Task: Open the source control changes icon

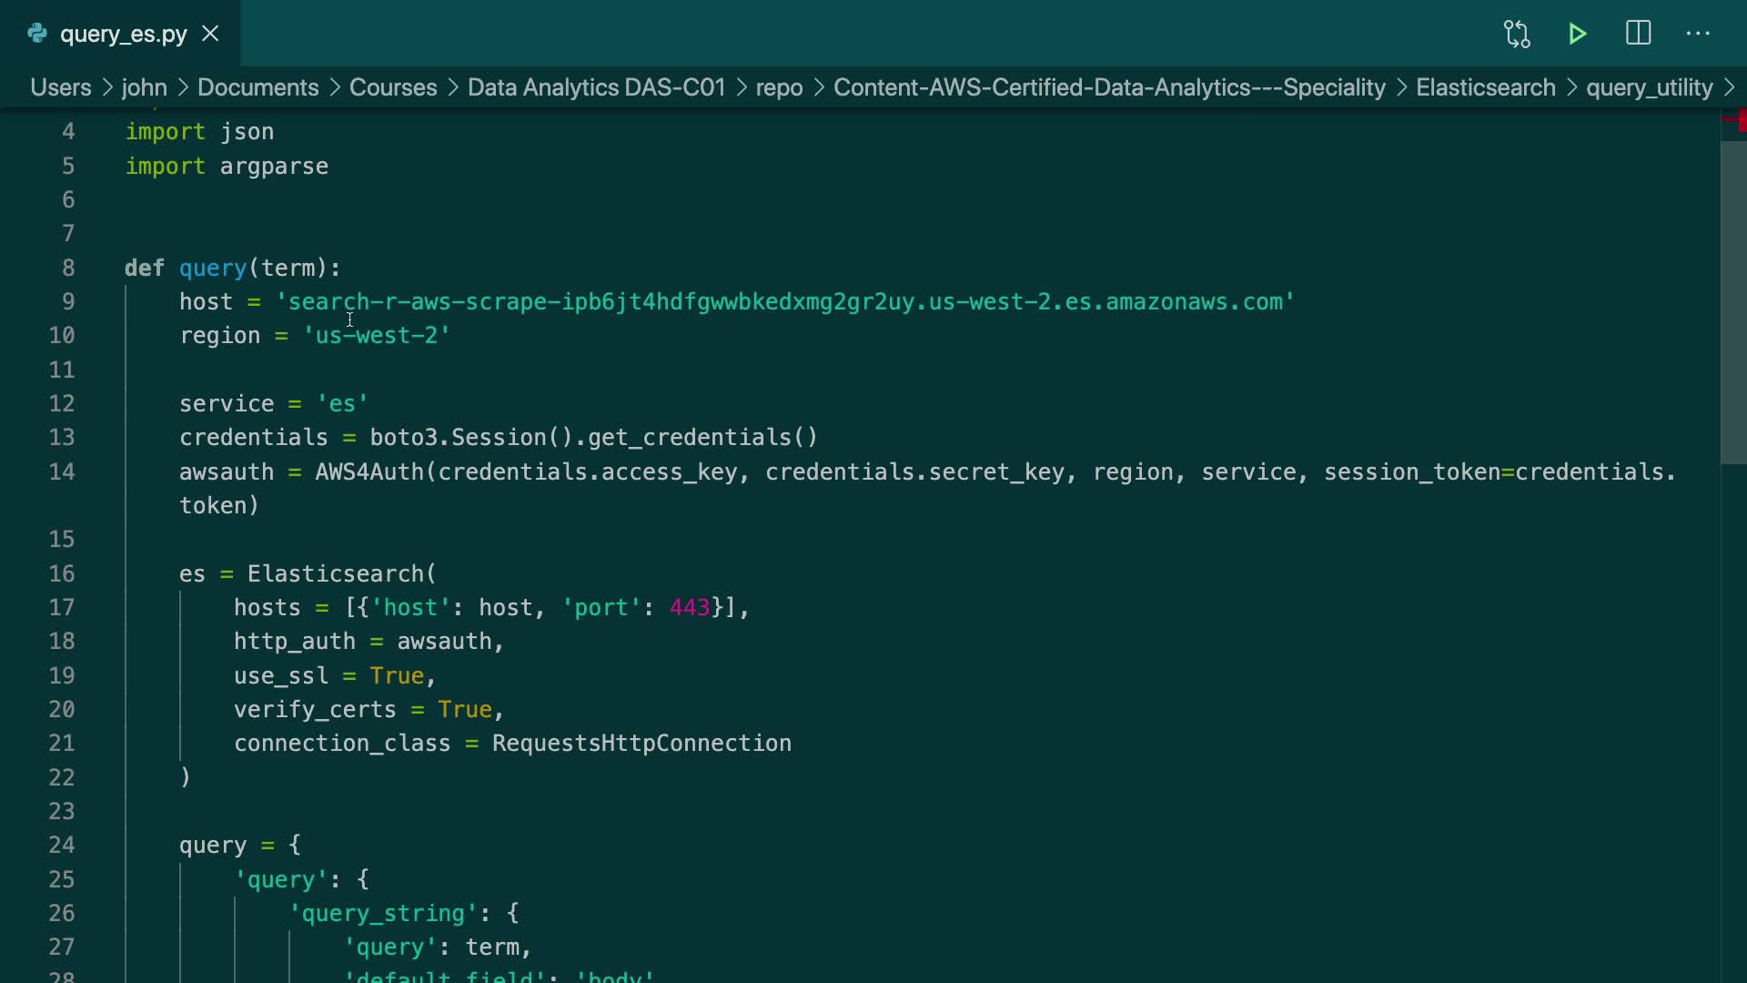Action: click(x=1517, y=35)
